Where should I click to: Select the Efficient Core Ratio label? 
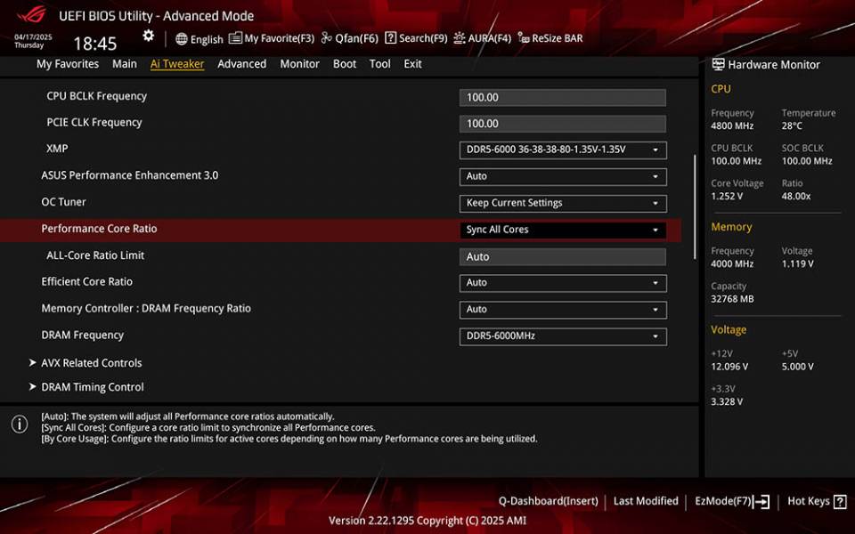[x=86, y=282]
